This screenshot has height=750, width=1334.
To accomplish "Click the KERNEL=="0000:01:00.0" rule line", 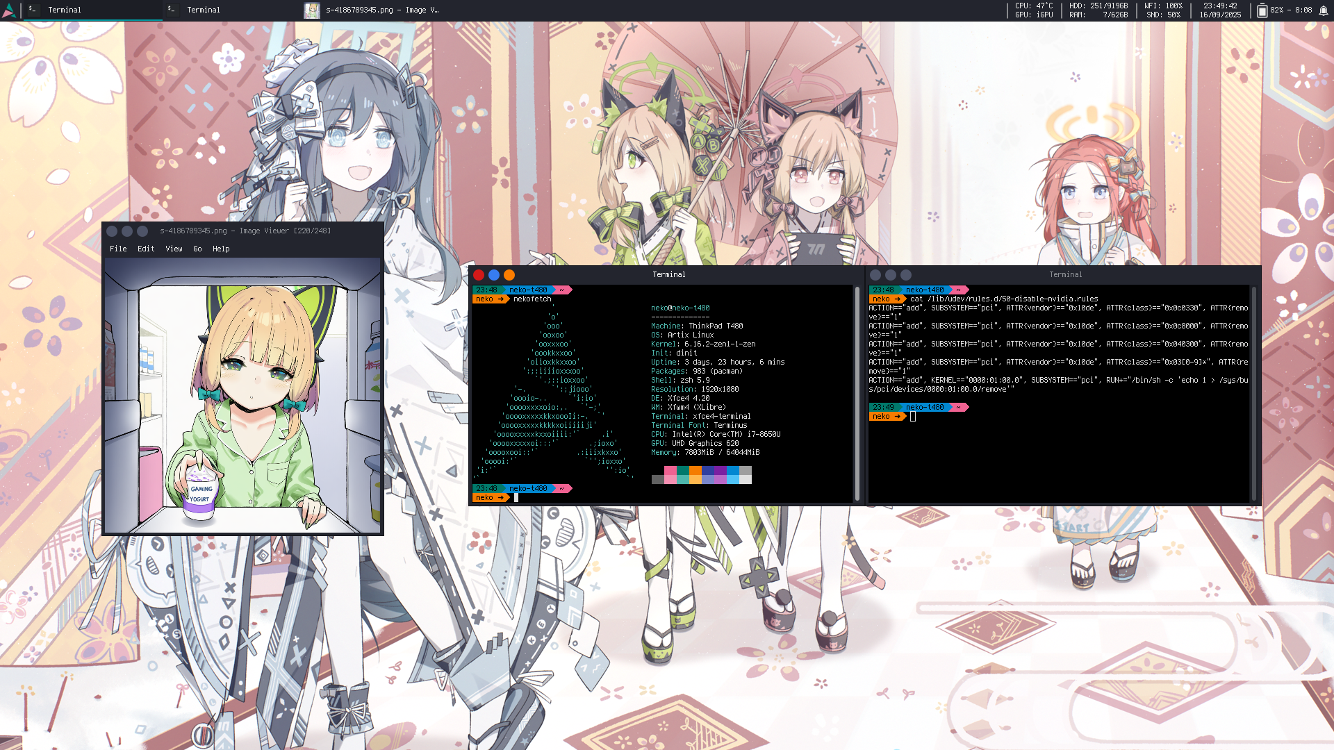I will pos(1058,385).
